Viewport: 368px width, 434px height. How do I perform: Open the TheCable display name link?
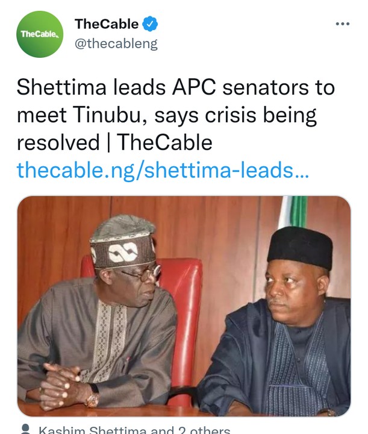click(107, 25)
